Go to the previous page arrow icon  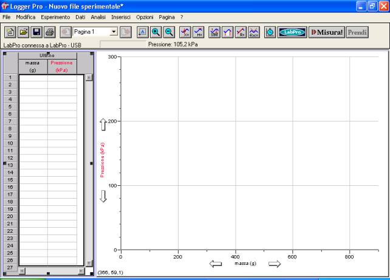point(66,32)
